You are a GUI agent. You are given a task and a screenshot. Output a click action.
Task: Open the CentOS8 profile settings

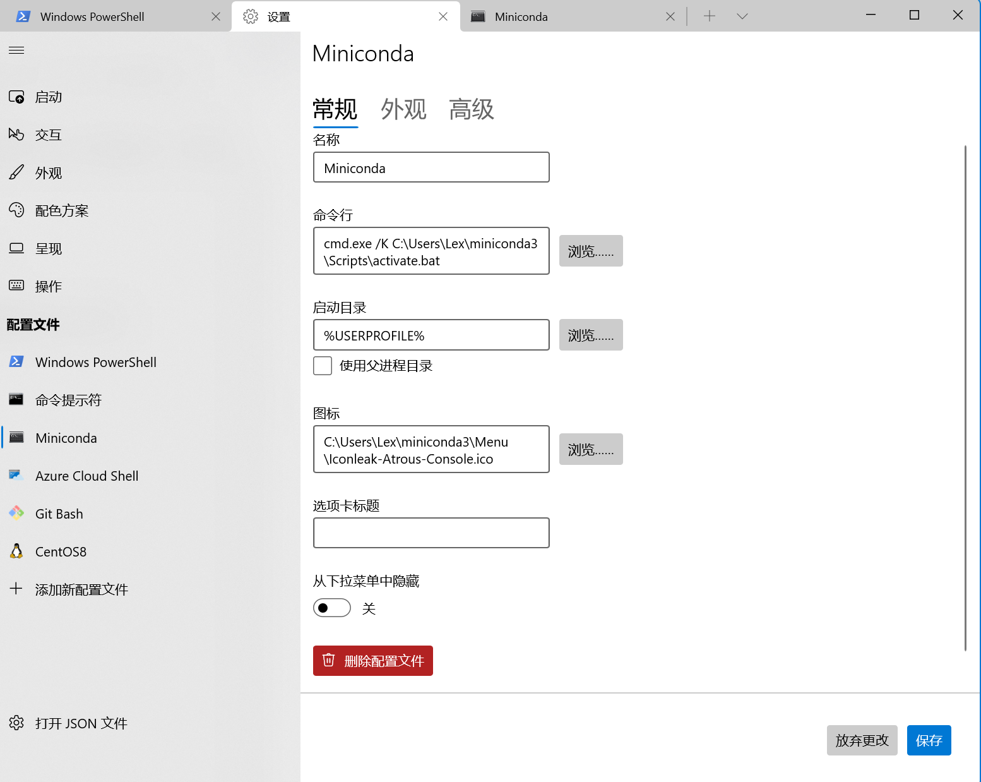click(61, 551)
